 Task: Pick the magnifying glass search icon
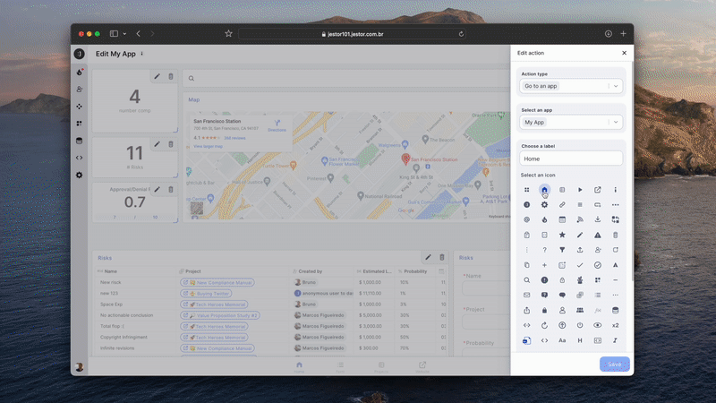(x=527, y=280)
